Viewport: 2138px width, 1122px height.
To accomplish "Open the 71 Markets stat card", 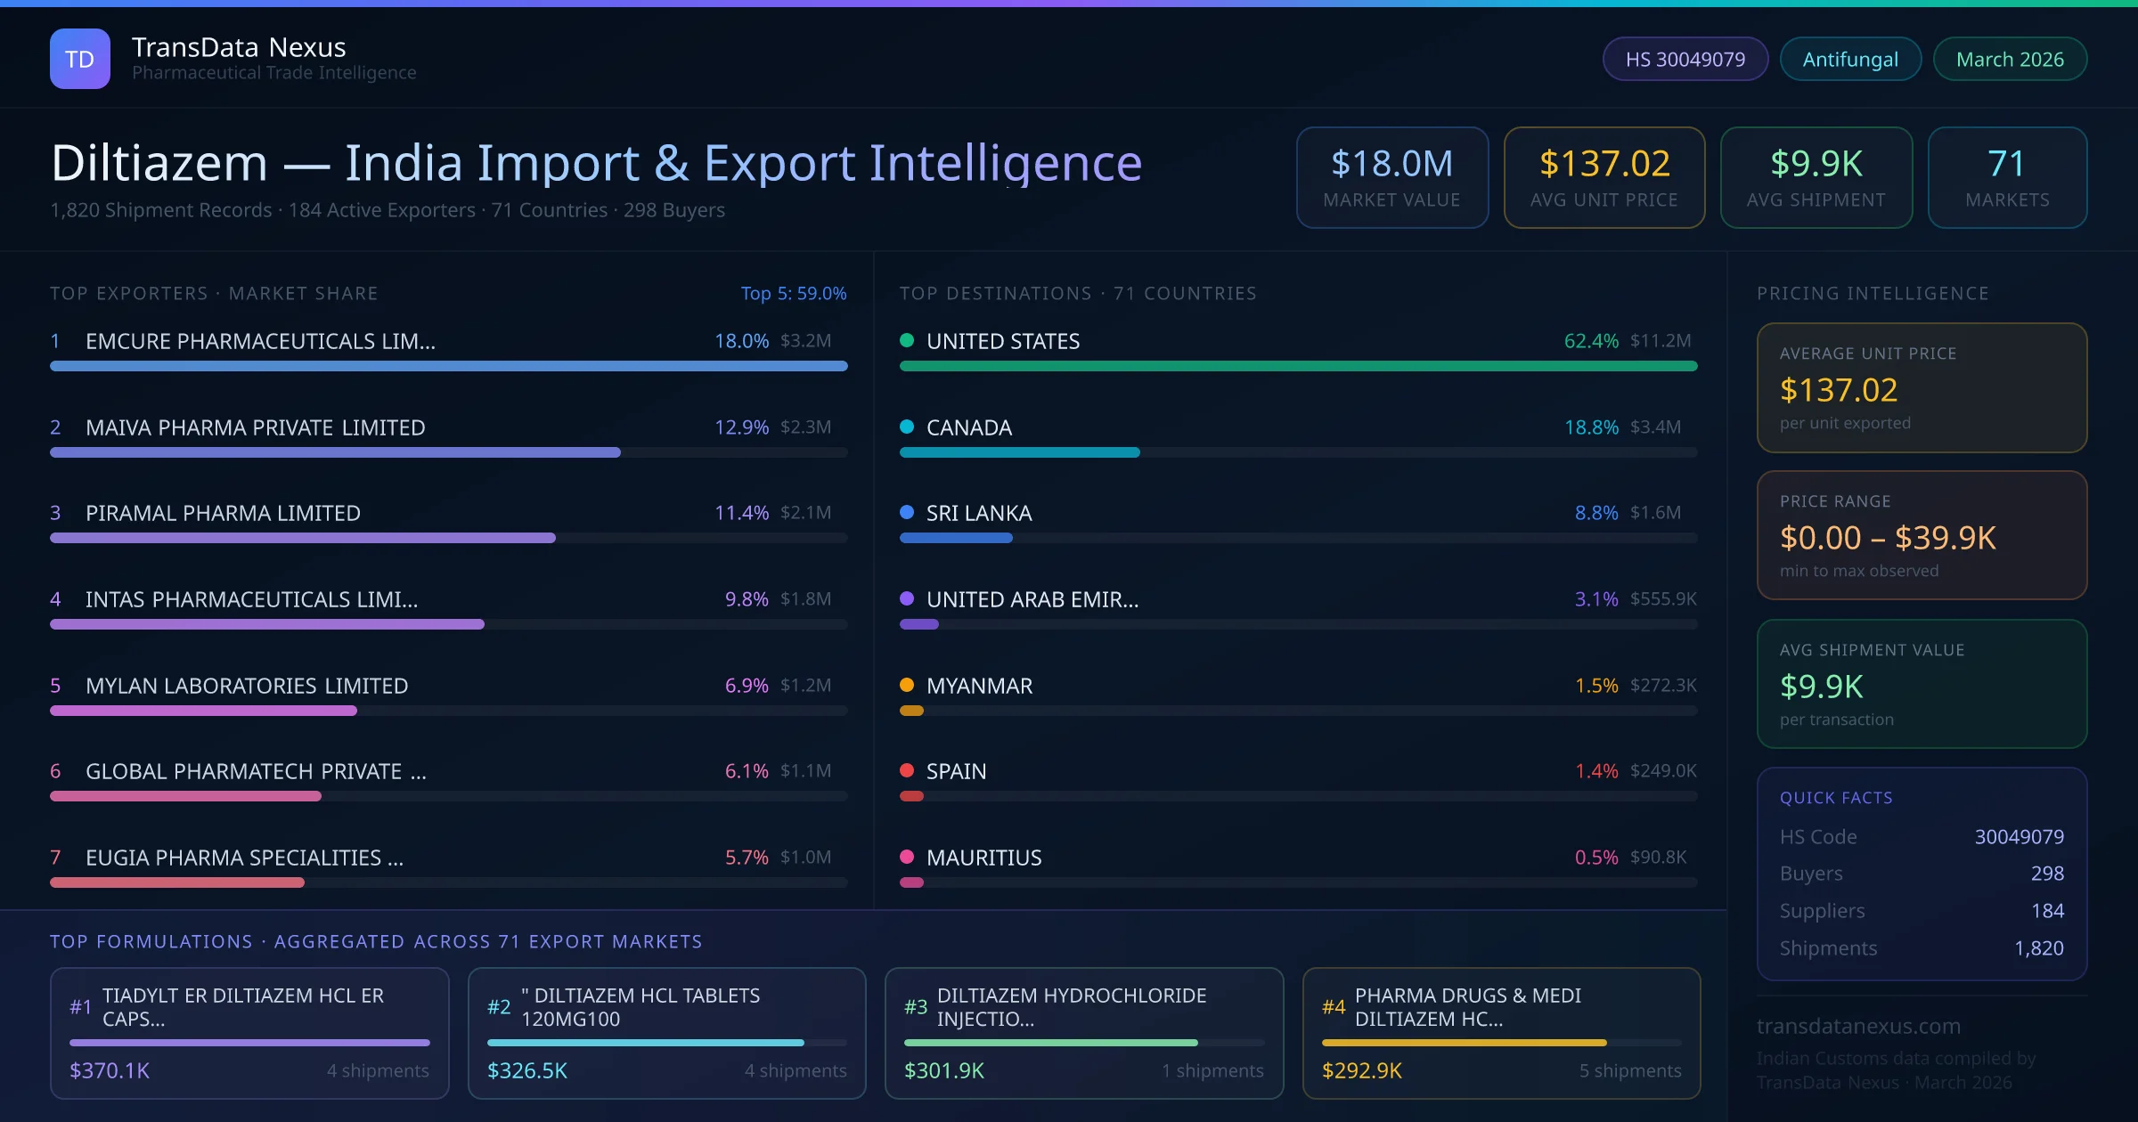I will [x=2006, y=177].
